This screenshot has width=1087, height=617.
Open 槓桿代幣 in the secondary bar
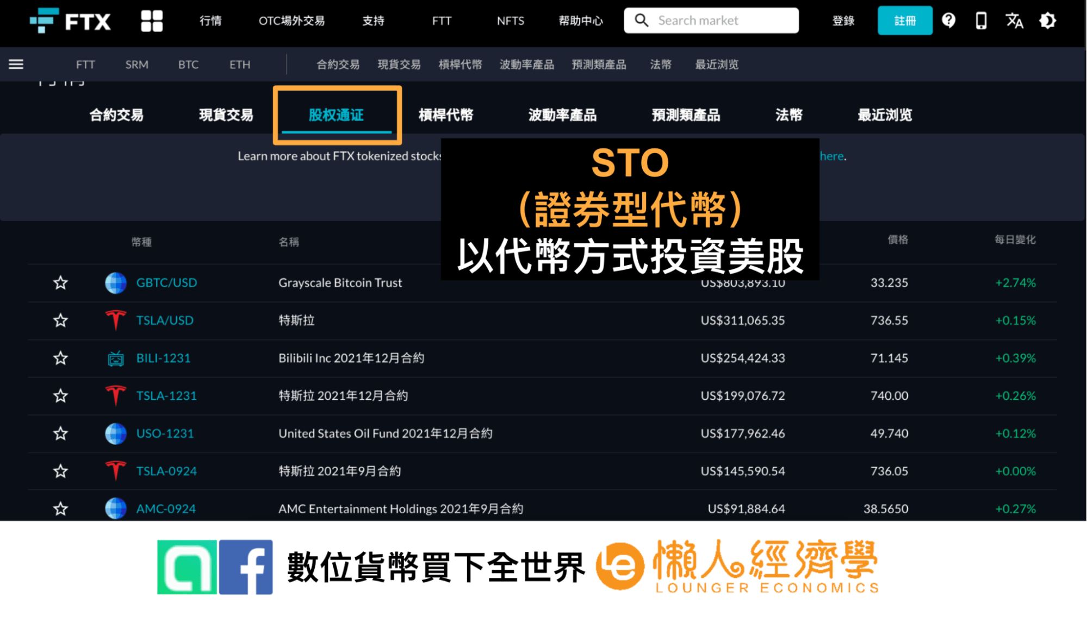(x=460, y=65)
